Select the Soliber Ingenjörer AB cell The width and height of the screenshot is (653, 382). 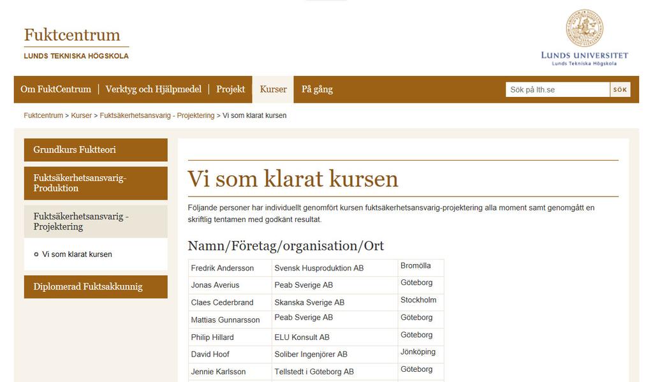334,354
